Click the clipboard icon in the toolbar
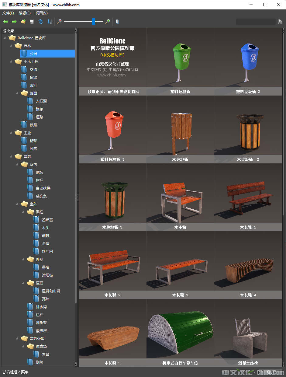 click(x=117, y=22)
